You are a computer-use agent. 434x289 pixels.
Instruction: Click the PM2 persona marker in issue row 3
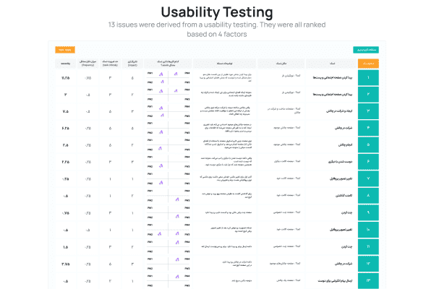162,115
